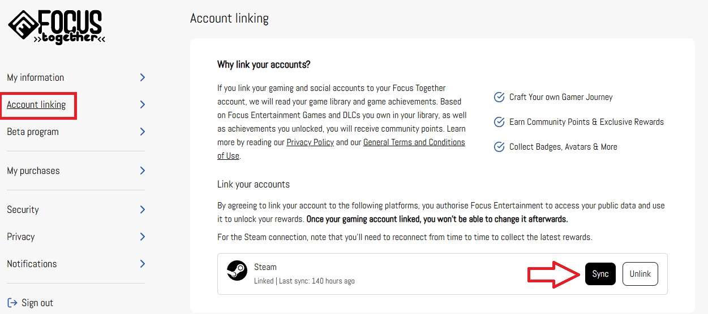Sync the linked Steam account
This screenshot has height=314, width=708.
click(600, 274)
